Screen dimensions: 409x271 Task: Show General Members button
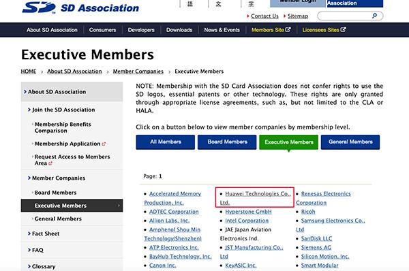point(350,142)
